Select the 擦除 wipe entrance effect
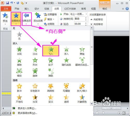130x116 pixels. pos(19,62)
